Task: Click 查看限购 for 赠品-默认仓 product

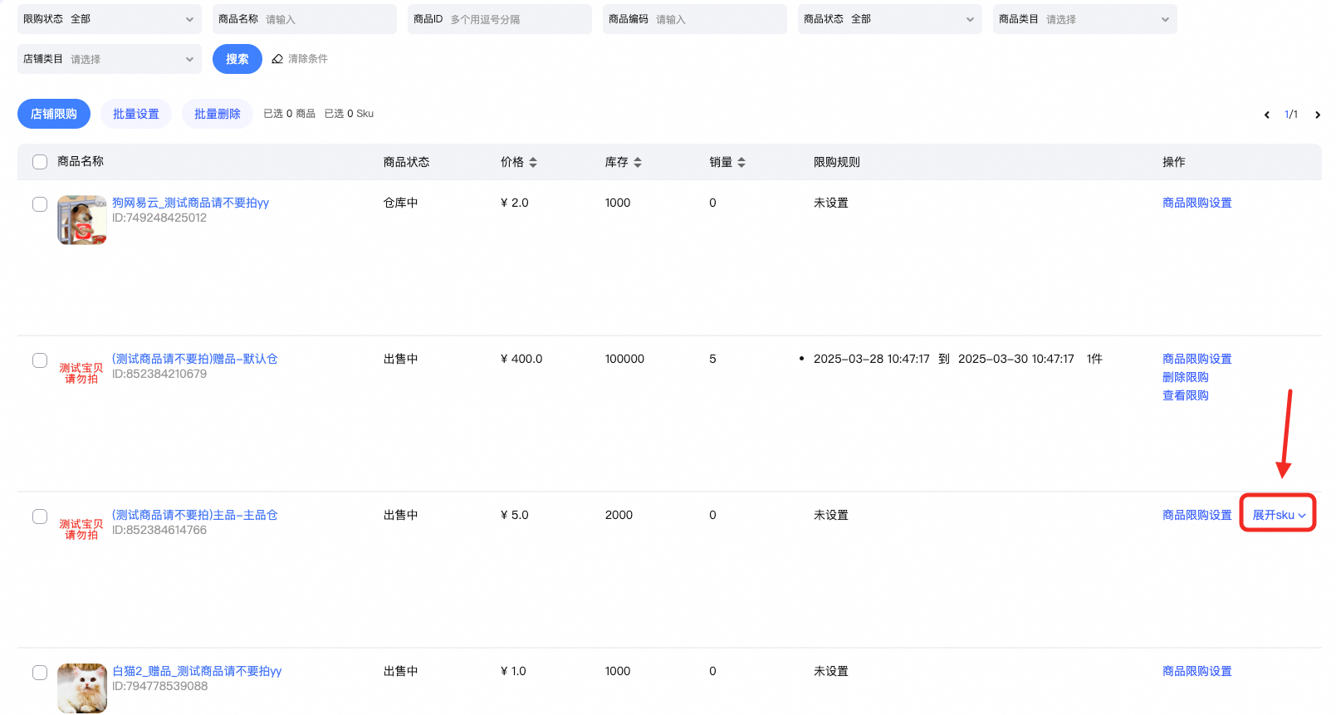Action: (x=1186, y=395)
